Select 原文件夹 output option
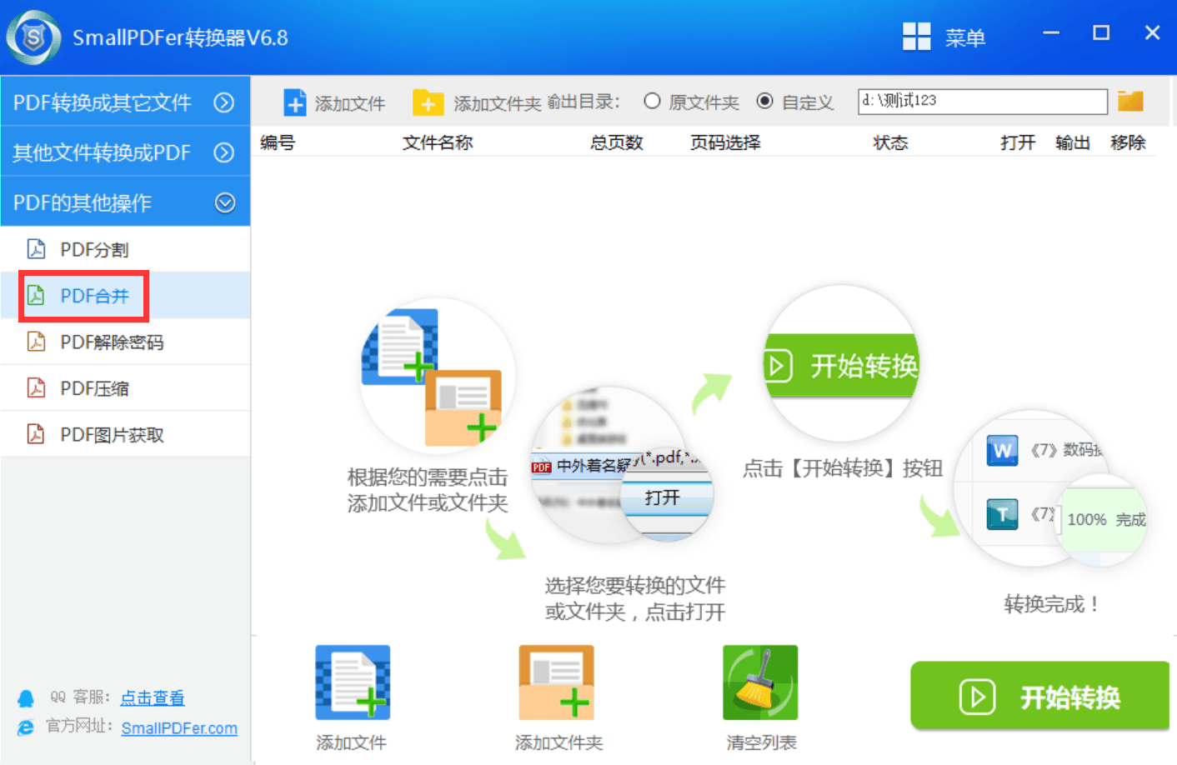This screenshot has width=1177, height=765. 652,101
